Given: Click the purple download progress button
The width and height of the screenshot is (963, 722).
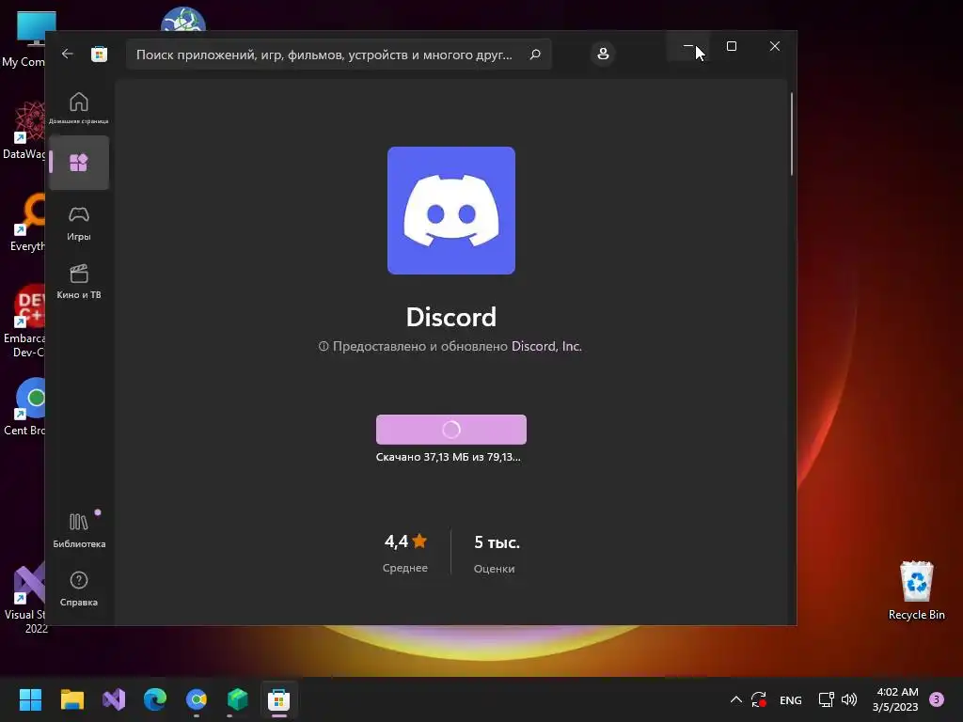Looking at the screenshot, I should [x=451, y=429].
